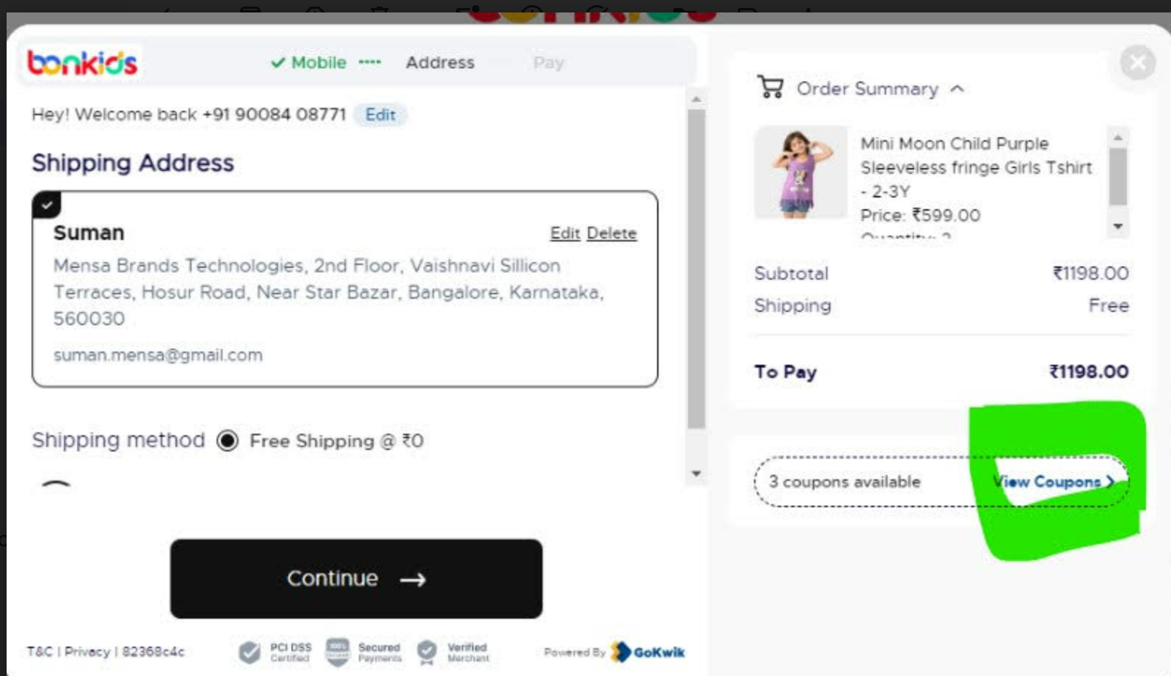Click the GoKwik logo

[650, 652]
